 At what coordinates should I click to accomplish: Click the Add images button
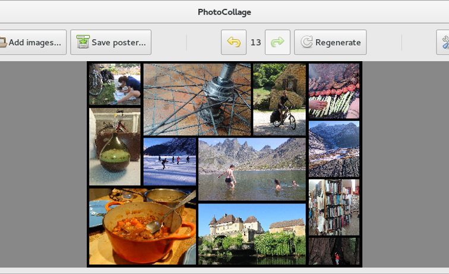click(31, 43)
